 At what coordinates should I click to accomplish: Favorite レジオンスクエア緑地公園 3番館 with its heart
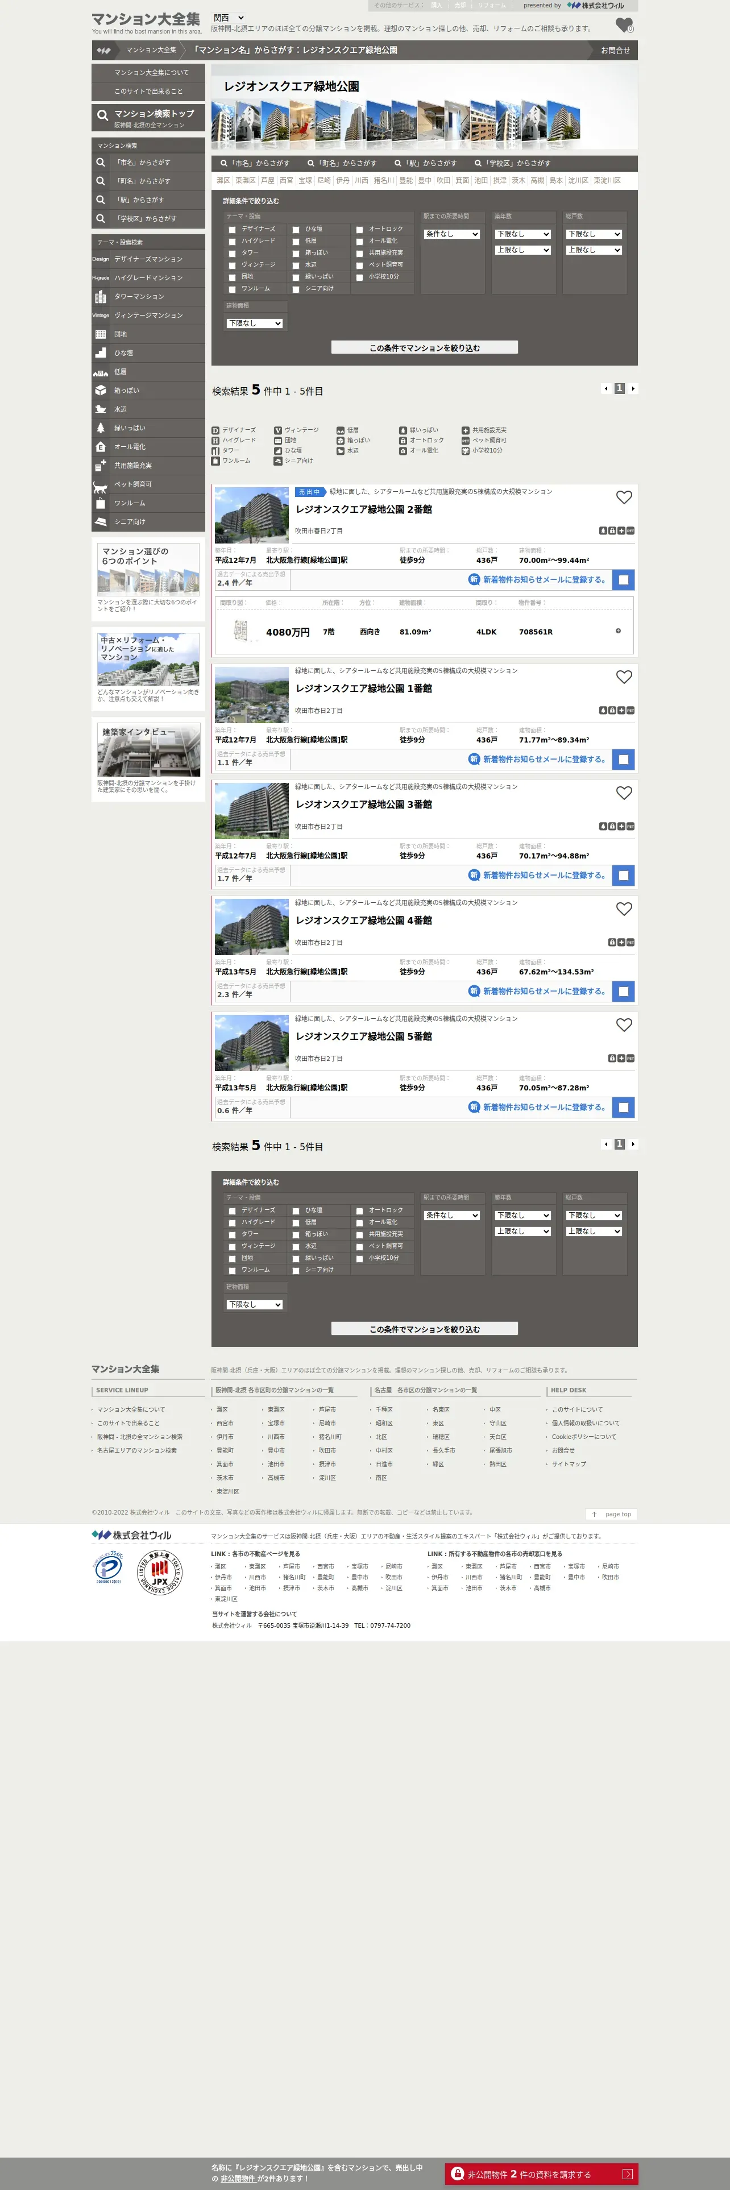[624, 793]
